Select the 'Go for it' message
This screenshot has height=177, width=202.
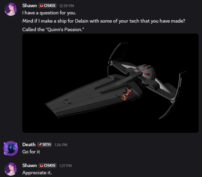tap(31, 152)
